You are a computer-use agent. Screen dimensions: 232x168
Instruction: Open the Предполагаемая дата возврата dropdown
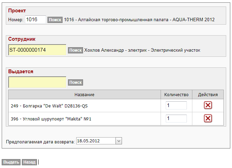(x=119, y=141)
